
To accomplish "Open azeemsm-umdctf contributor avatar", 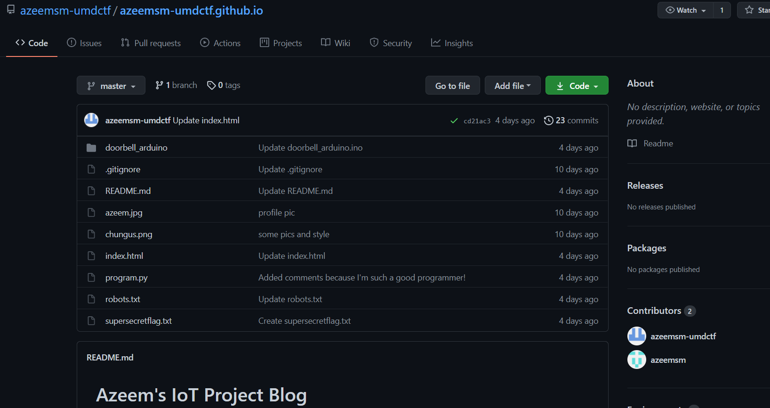I will coord(637,336).
